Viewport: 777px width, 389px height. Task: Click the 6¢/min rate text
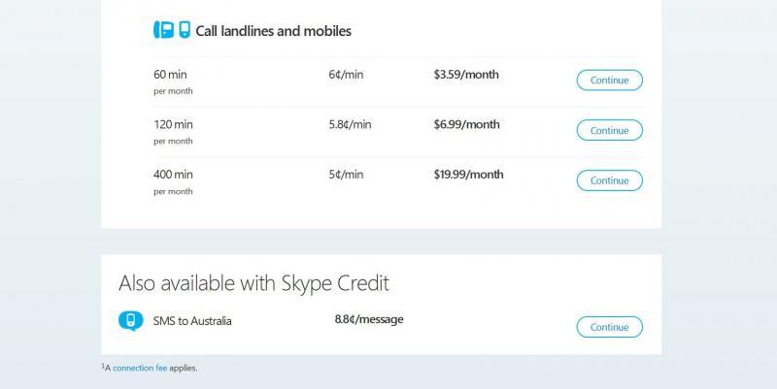point(346,75)
